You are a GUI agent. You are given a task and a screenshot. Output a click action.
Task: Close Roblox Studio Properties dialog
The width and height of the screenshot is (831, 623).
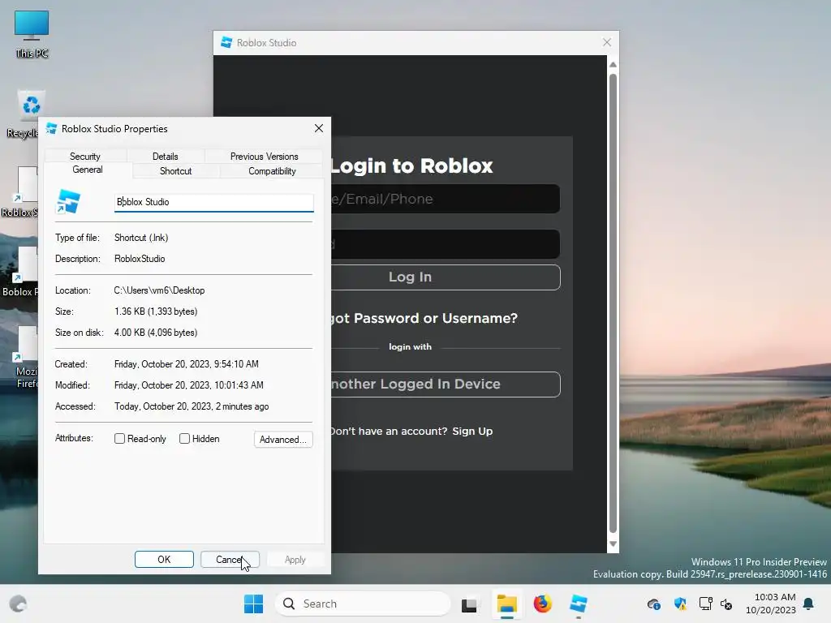(x=318, y=128)
